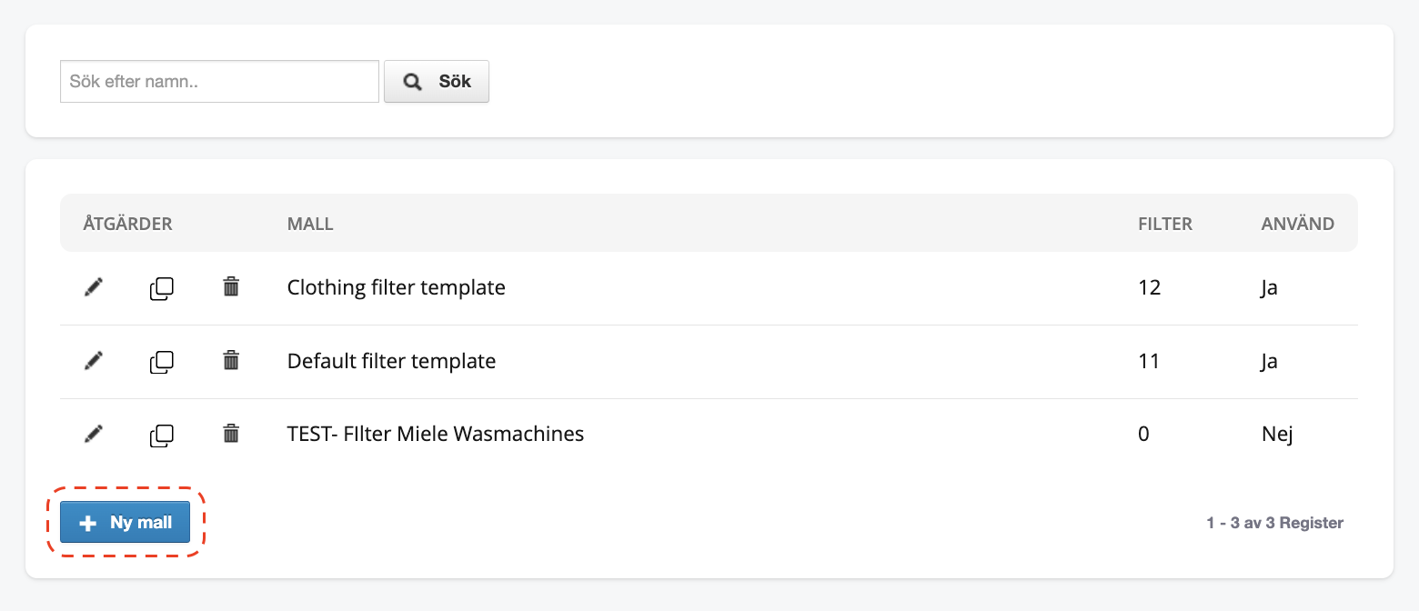Edit the TEST- FIlter Miele Wasmachines template
The image size is (1419, 611).
(93, 434)
